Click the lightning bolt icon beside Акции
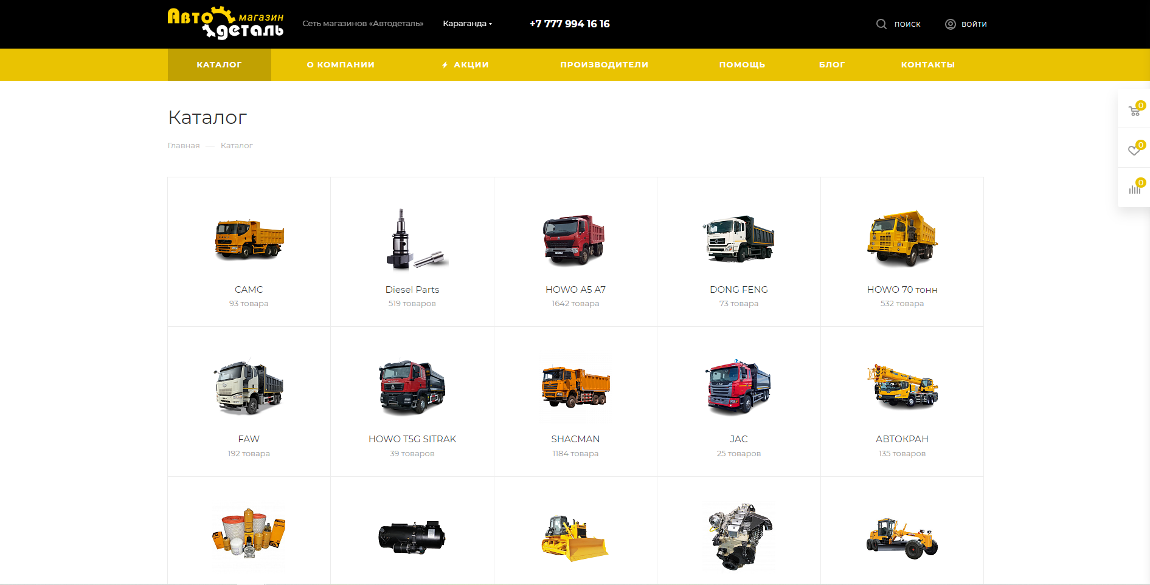The image size is (1150, 585). coord(445,65)
